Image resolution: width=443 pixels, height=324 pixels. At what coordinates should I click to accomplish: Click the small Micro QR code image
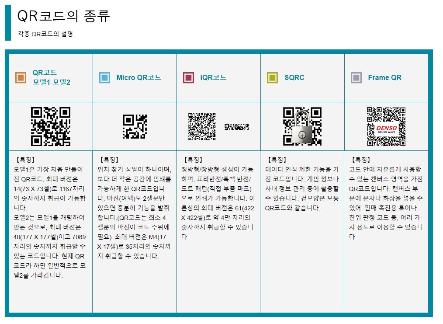[x=135, y=126]
